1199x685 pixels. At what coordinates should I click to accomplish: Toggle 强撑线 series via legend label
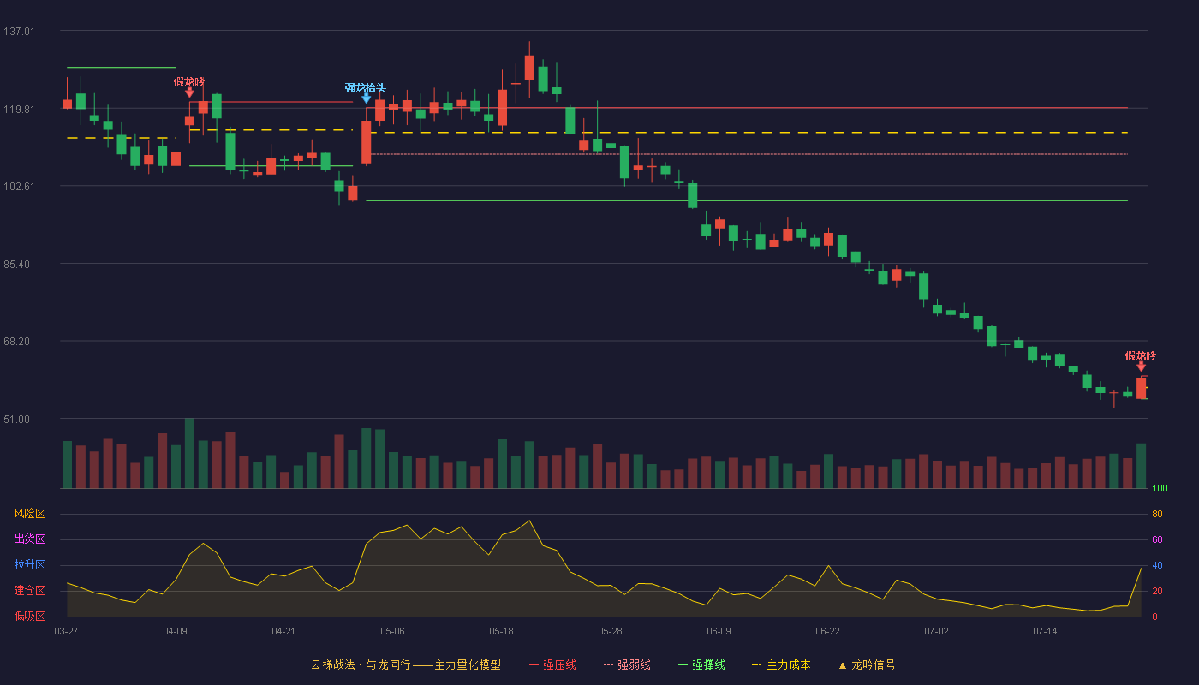tap(708, 664)
